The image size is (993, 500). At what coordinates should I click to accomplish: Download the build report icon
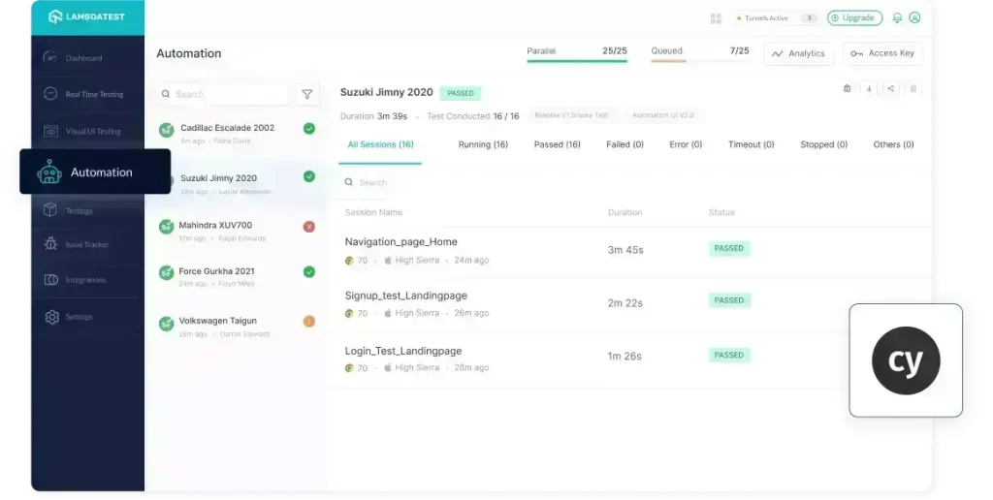[x=869, y=88]
